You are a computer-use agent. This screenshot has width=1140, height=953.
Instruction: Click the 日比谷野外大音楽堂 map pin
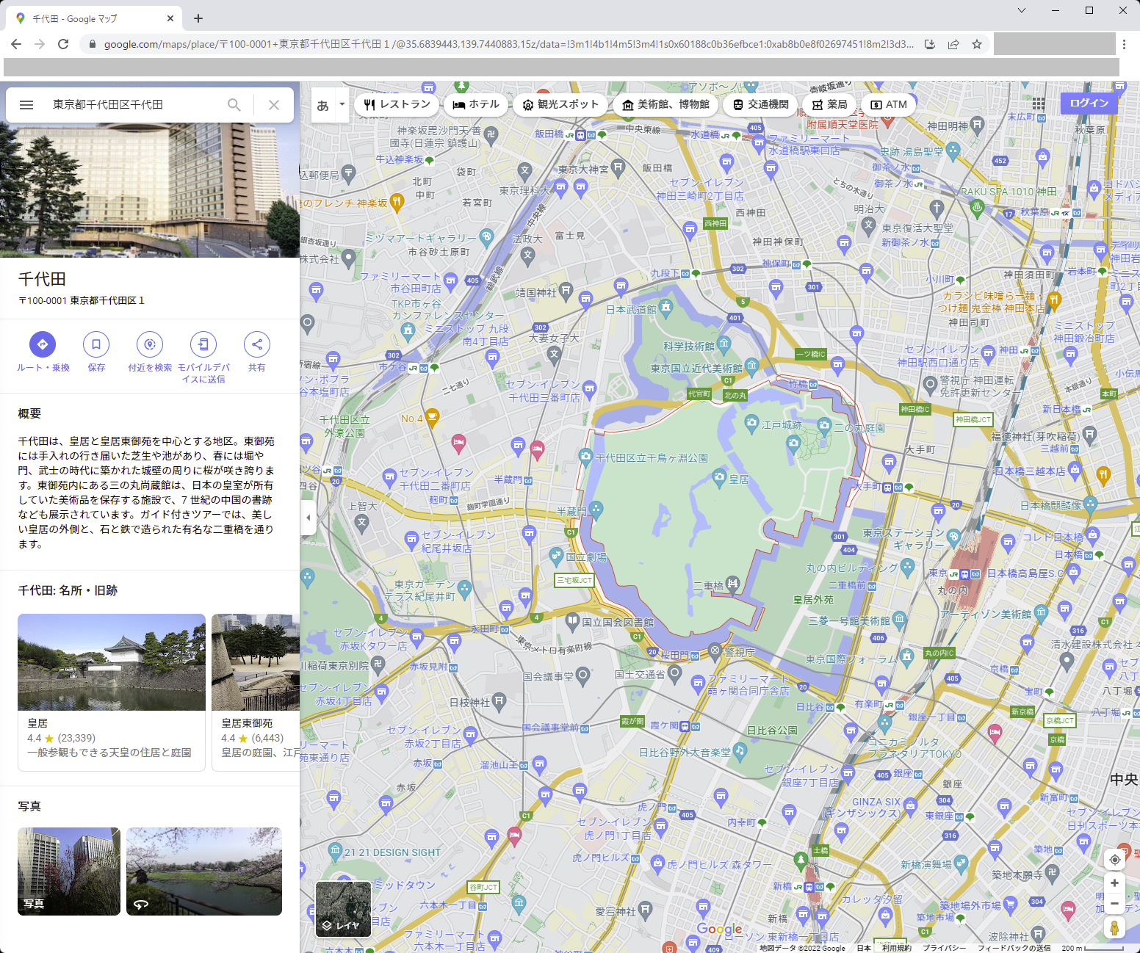[740, 750]
